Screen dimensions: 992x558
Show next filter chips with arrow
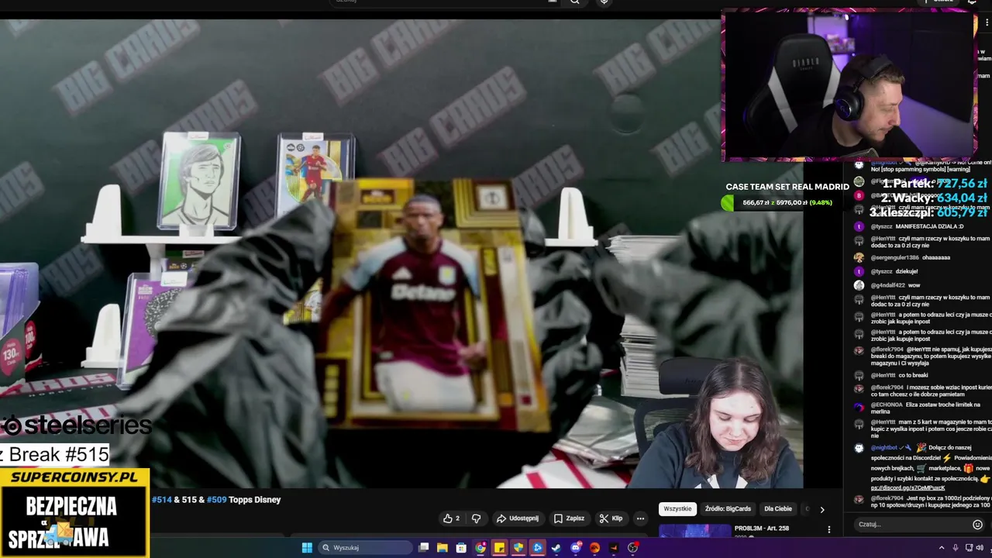tap(822, 509)
